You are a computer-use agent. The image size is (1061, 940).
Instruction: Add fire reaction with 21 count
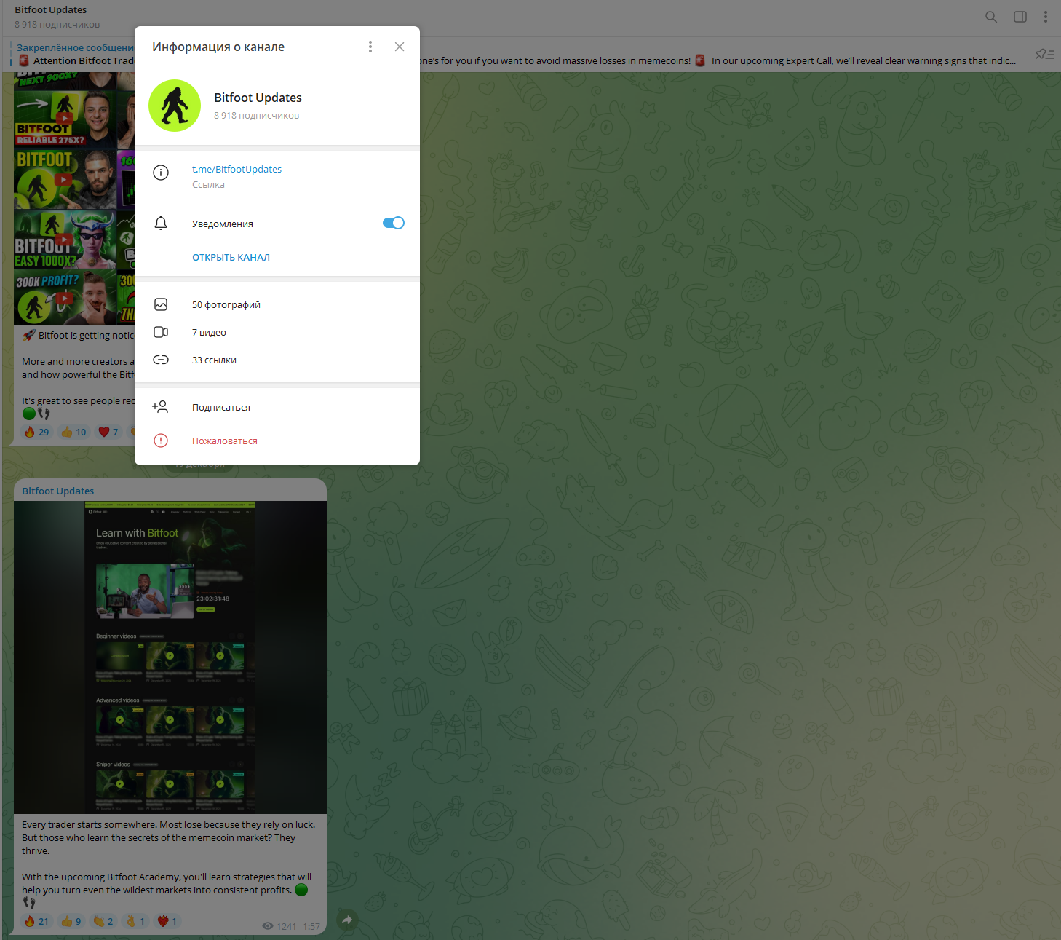pos(36,921)
